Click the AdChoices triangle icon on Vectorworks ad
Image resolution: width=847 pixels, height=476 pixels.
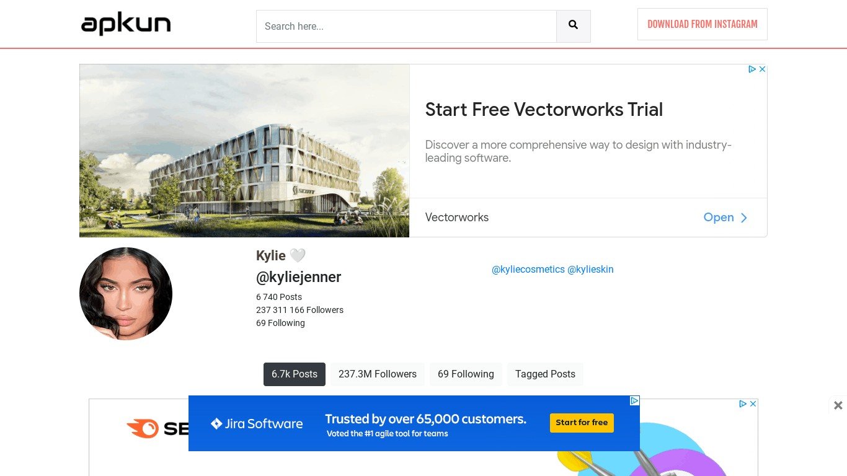click(752, 69)
